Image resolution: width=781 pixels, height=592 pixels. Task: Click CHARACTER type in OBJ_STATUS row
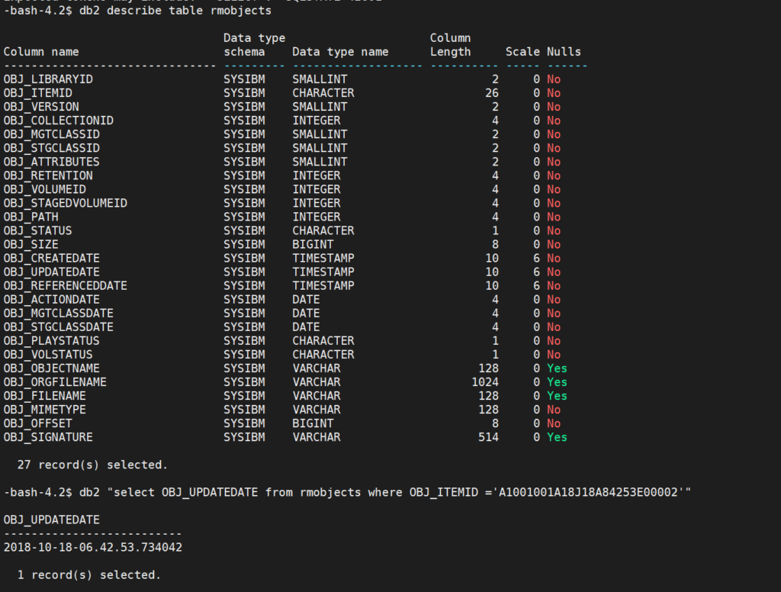pos(323,230)
